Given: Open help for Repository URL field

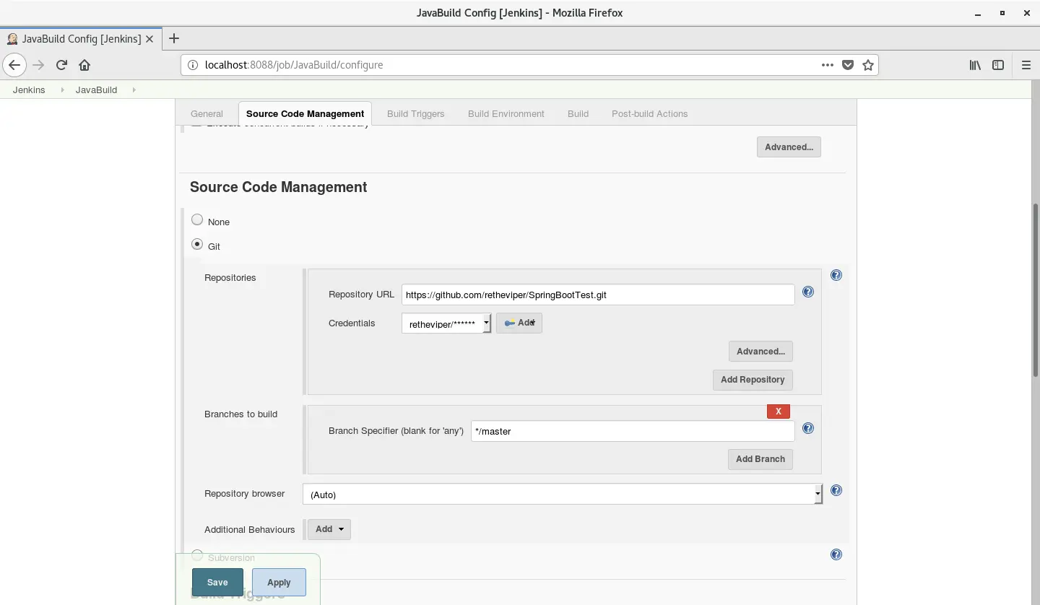Looking at the screenshot, I should point(808,292).
